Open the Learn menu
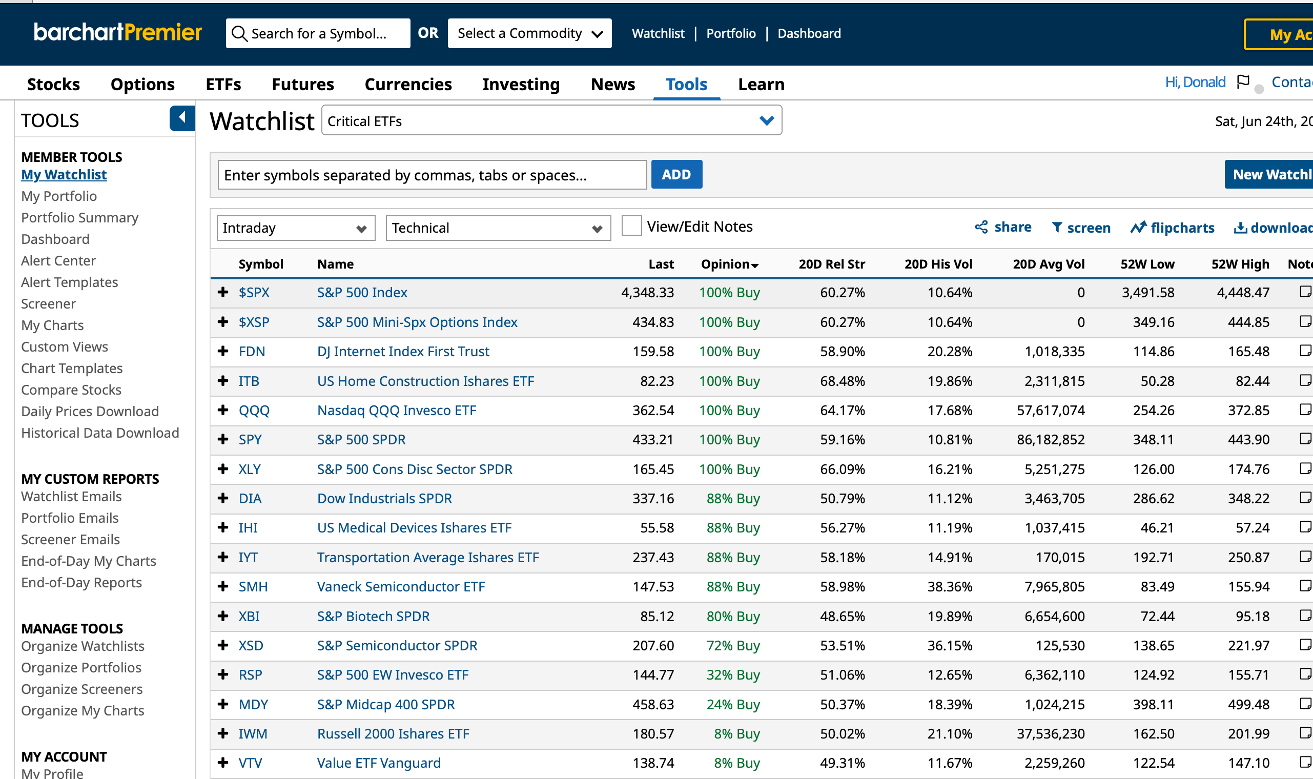Screen dimensions: 1313x779 pos(761,84)
